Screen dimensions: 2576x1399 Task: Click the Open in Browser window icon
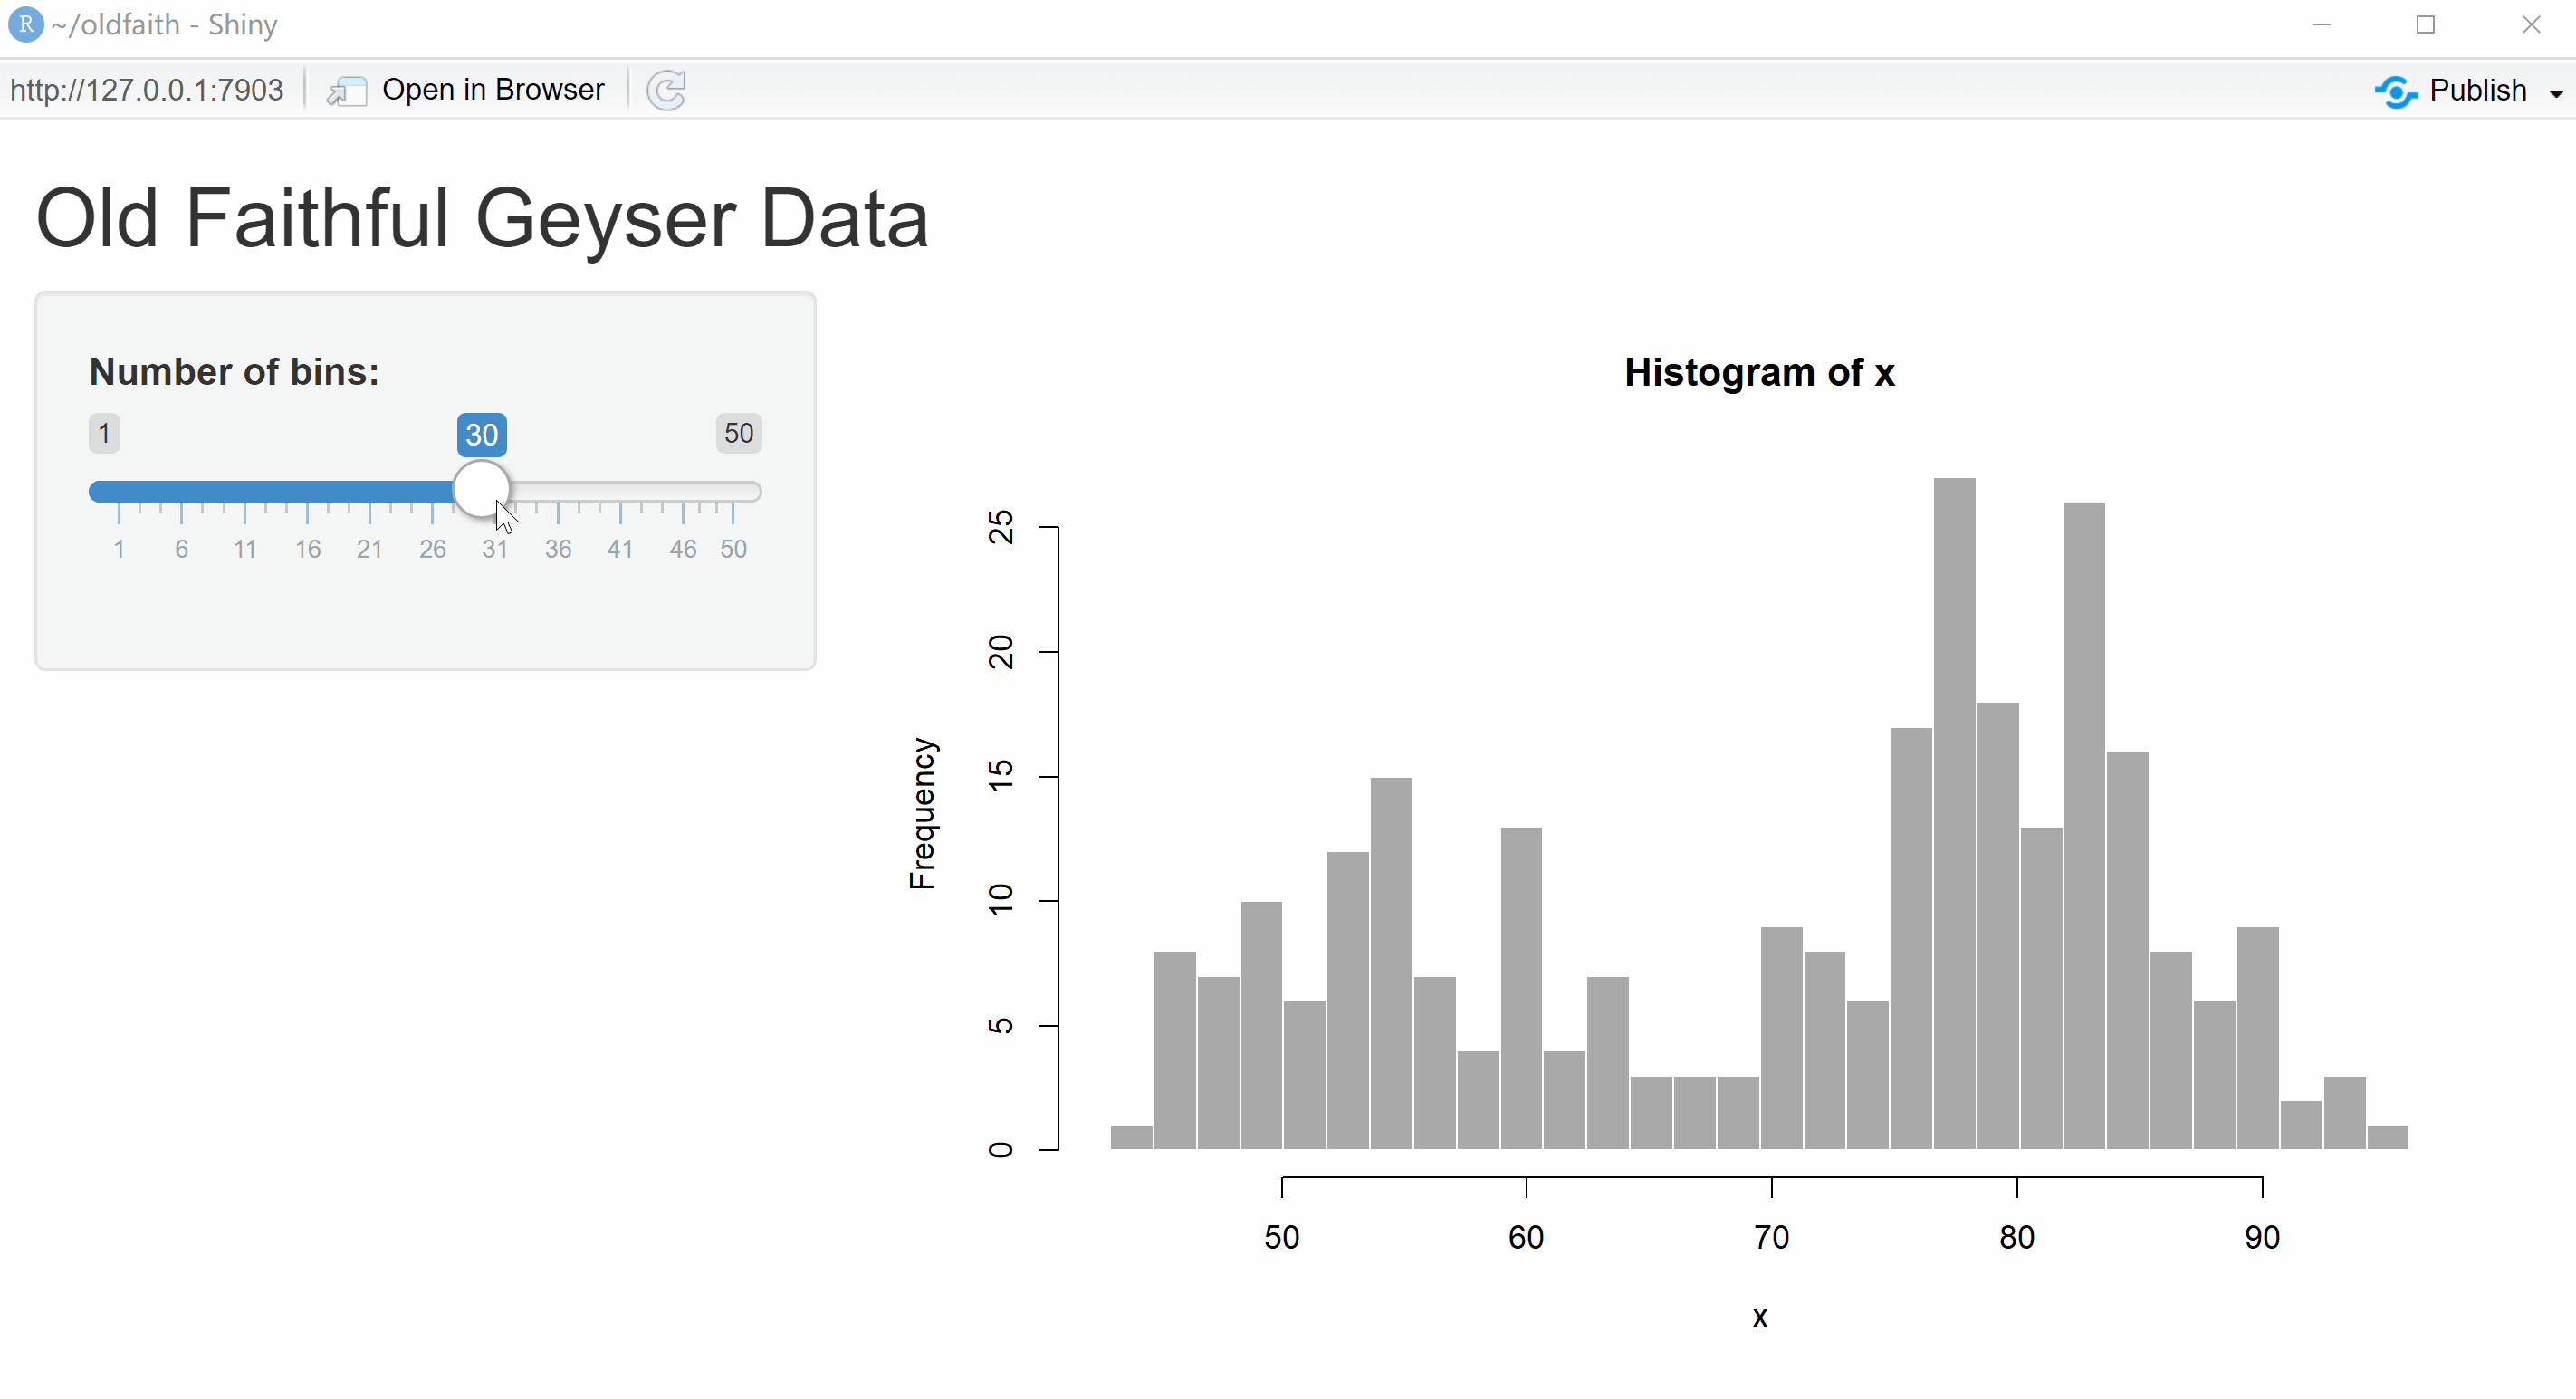pyautogui.click(x=347, y=91)
